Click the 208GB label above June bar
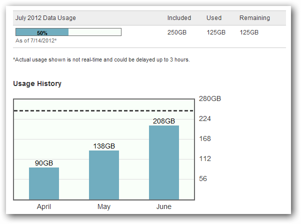Image resolution: width=301 pixels, height=224 pixels. click(164, 121)
